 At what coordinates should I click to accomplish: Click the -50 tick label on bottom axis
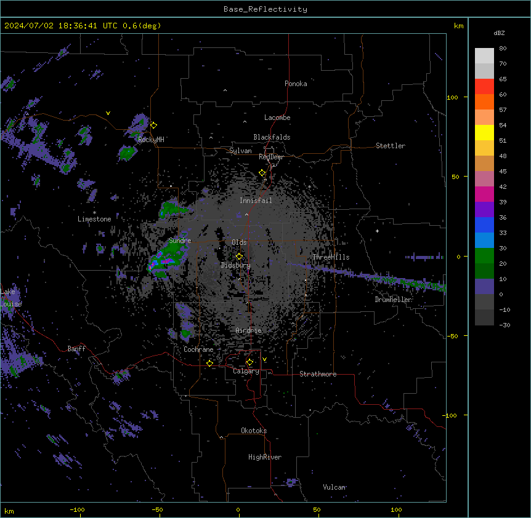tap(158, 509)
